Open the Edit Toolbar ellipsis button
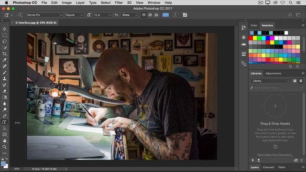The image size is (306, 172). (x=4, y=153)
